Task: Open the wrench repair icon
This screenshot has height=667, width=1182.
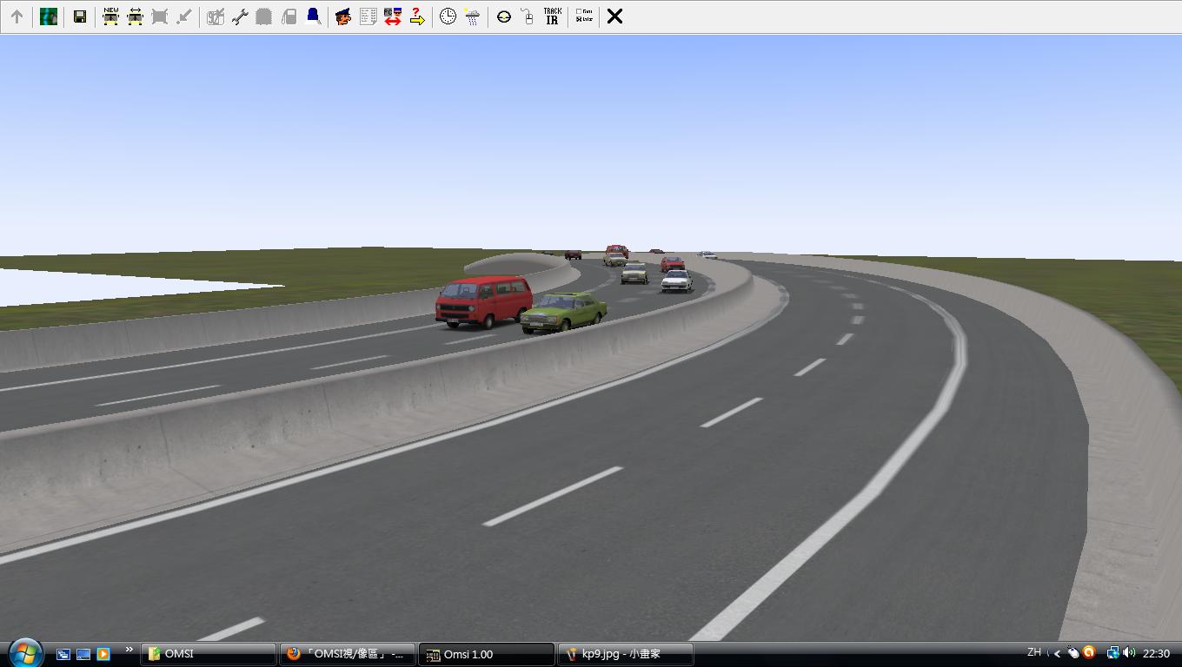Action: pos(240,17)
